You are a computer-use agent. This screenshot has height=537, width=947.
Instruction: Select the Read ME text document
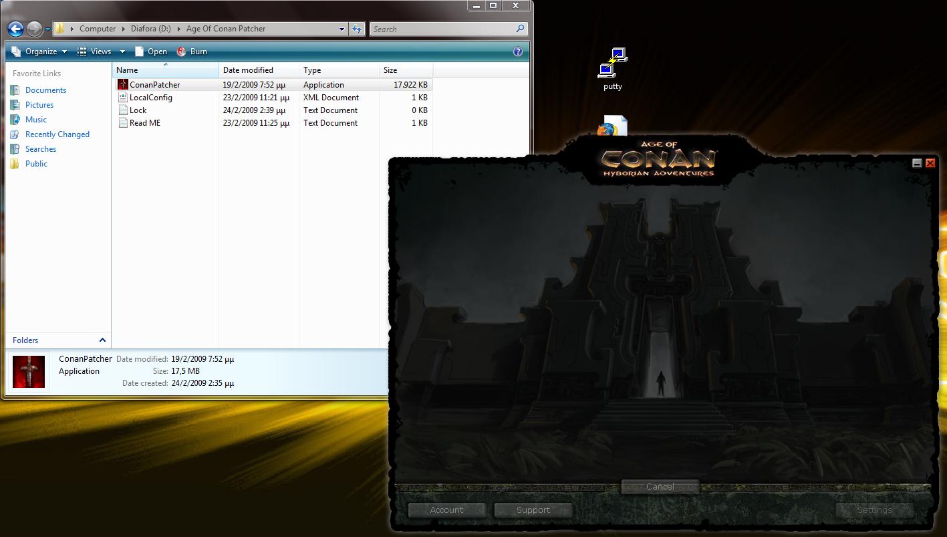click(x=273, y=123)
